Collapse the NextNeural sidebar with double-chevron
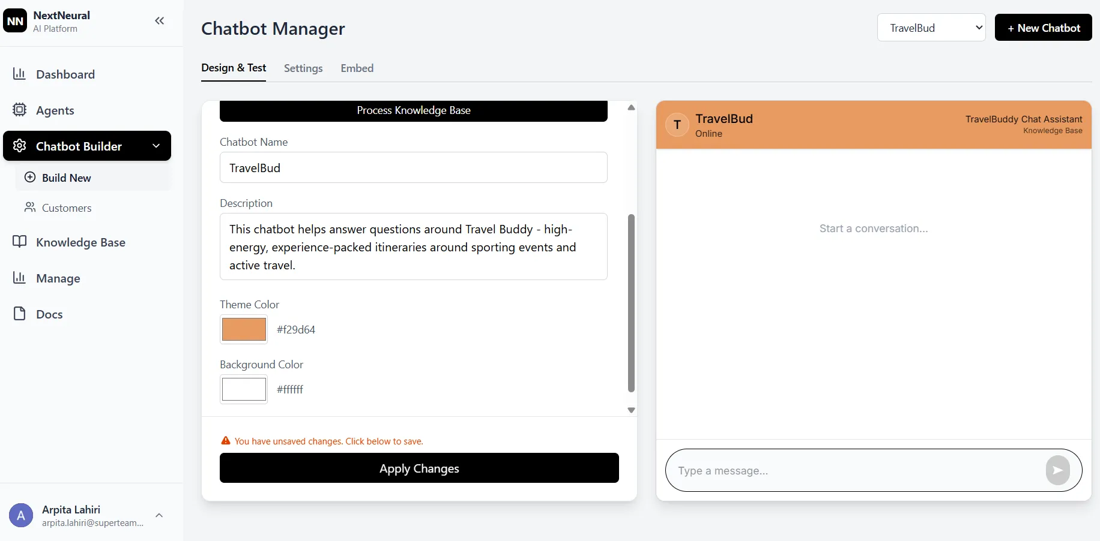 [159, 20]
